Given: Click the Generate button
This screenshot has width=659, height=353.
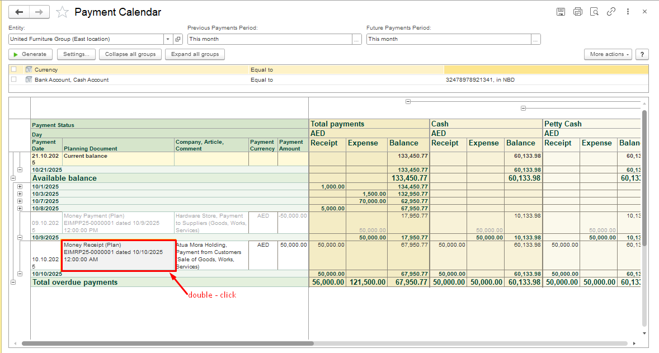Looking at the screenshot, I should 31,54.
